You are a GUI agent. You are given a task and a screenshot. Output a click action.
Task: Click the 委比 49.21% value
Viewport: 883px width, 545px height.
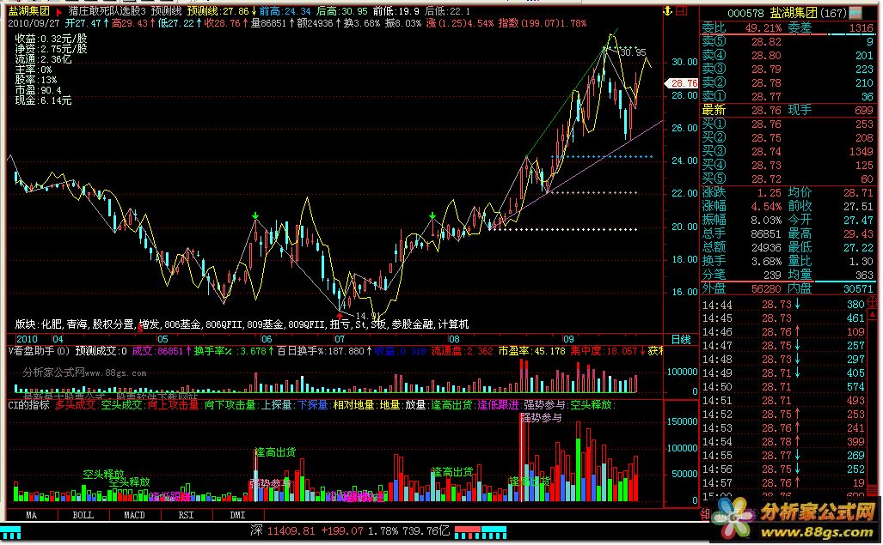coord(763,28)
